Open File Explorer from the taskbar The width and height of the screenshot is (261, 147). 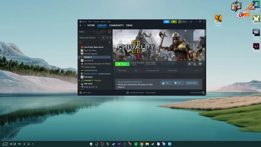tap(147, 144)
